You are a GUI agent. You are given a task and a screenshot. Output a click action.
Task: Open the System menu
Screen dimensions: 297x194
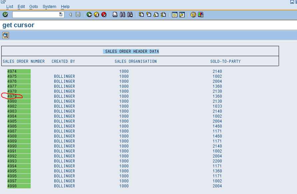click(49, 6)
